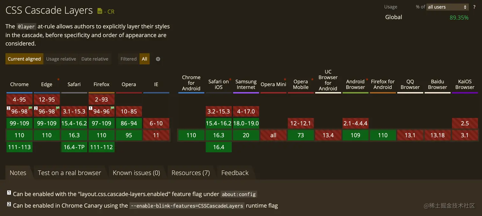Click the CR spec document icon
The height and width of the screenshot is (216, 482).
tap(100, 11)
